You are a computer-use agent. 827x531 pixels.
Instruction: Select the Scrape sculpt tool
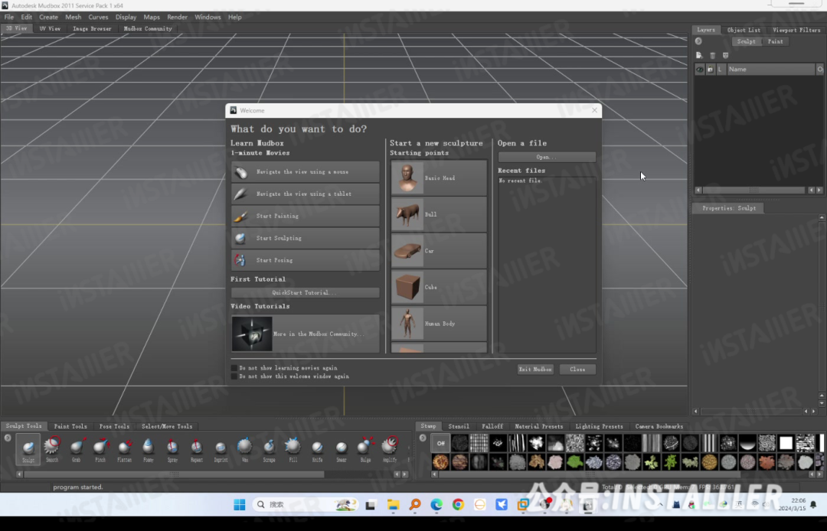[x=269, y=449]
